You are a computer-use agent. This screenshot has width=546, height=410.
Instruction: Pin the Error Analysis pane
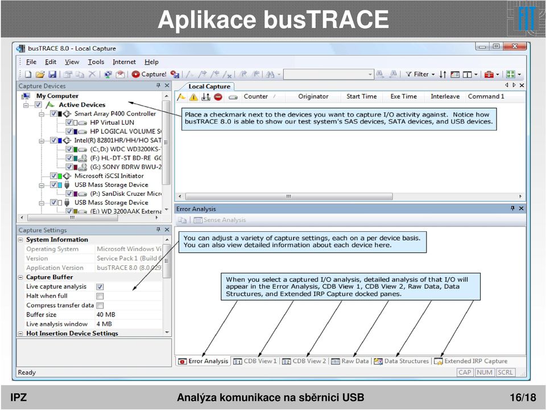[512, 208]
